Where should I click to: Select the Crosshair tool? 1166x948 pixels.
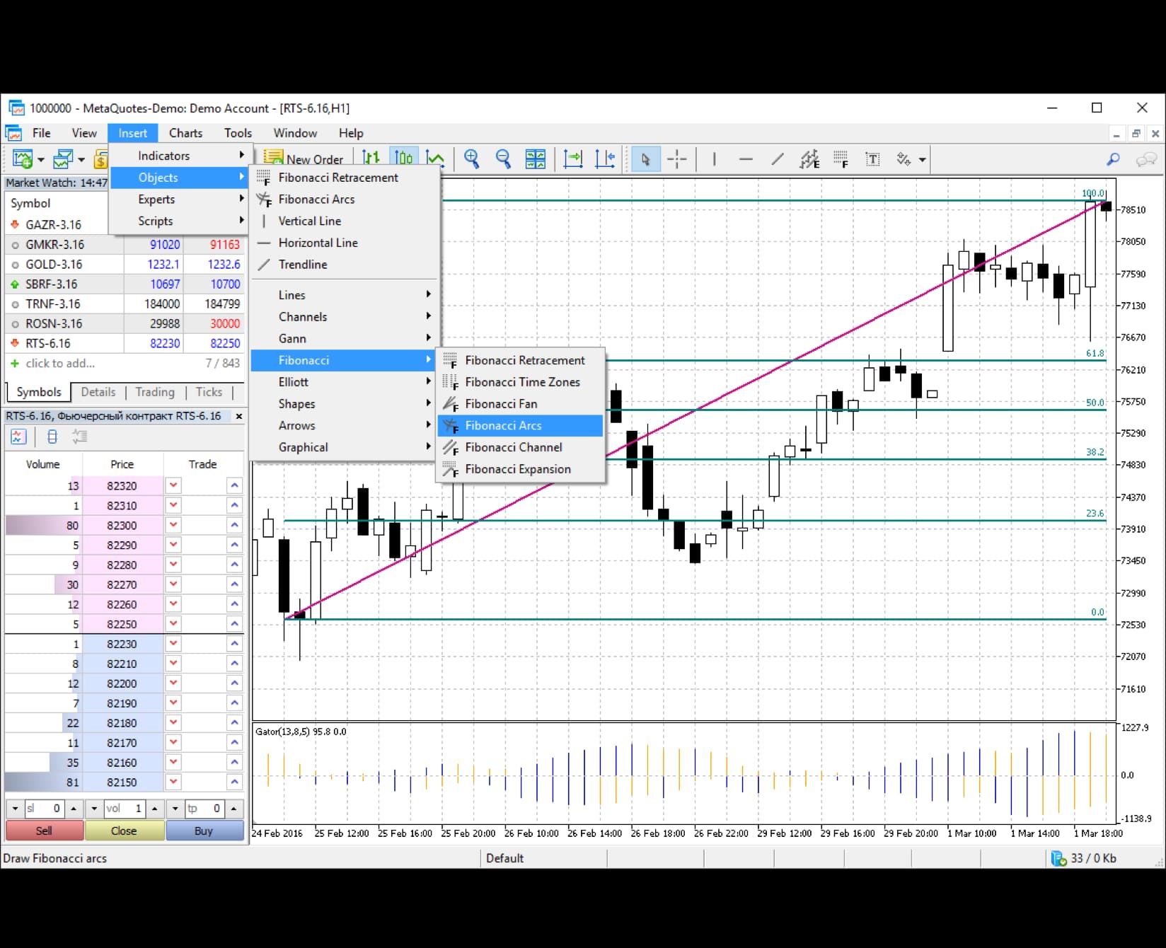point(676,159)
